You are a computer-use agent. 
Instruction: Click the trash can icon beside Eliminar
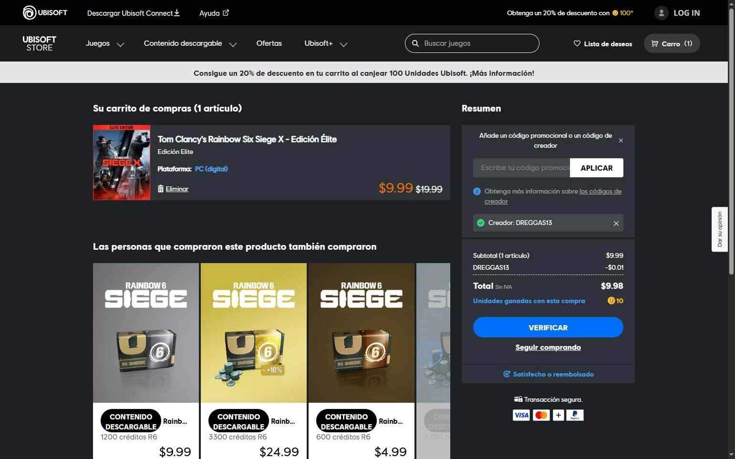point(161,189)
